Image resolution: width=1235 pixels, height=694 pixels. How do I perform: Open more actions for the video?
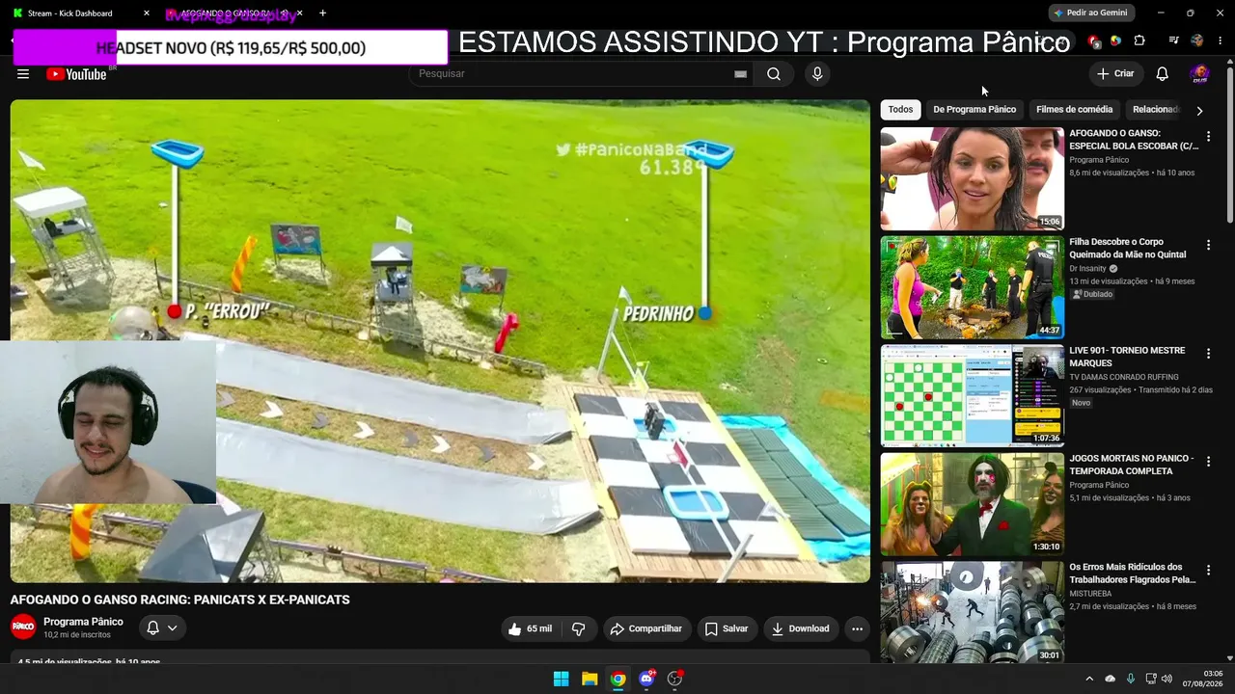857,629
